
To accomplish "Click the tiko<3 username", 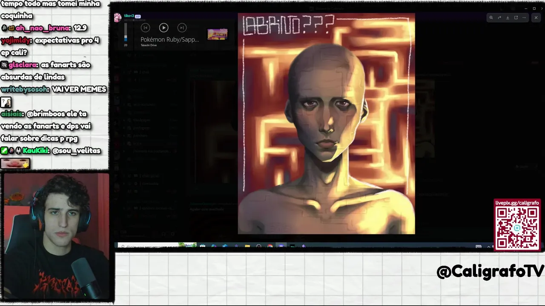I will pyautogui.click(x=129, y=16).
